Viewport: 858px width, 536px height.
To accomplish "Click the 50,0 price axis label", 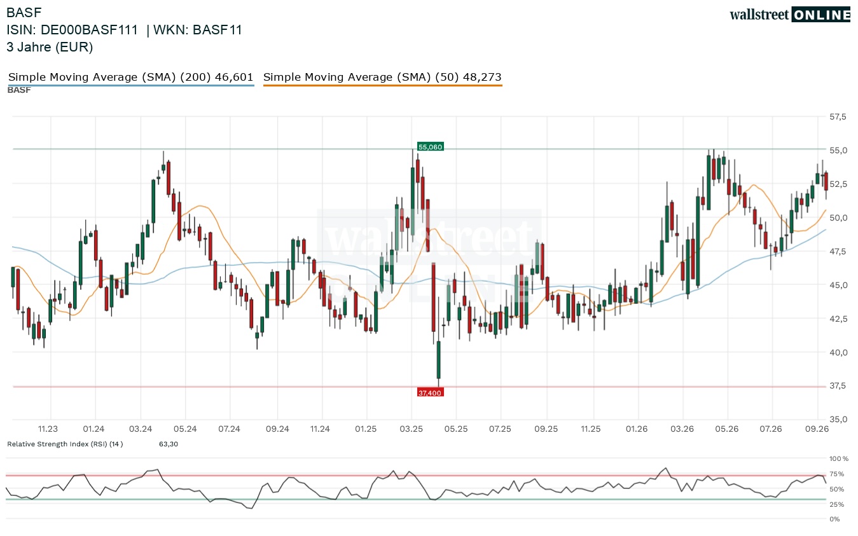I will pyautogui.click(x=838, y=218).
